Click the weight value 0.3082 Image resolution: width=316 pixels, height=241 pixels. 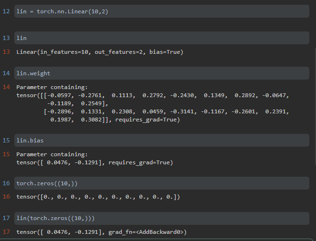pyautogui.click(x=91, y=120)
